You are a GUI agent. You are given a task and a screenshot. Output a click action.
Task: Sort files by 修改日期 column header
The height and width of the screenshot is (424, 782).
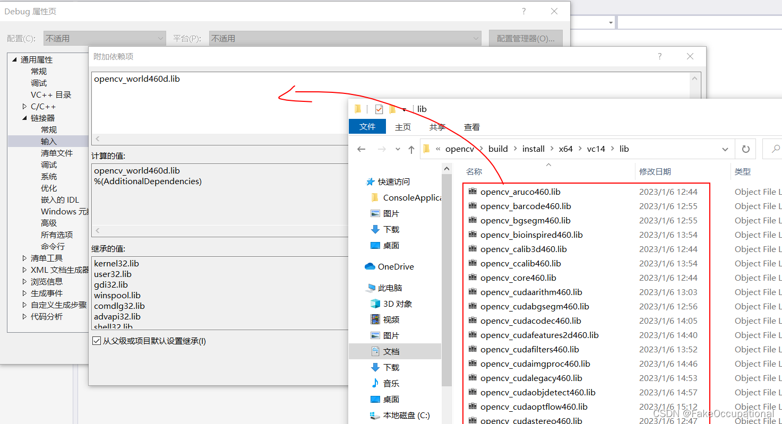click(x=655, y=172)
